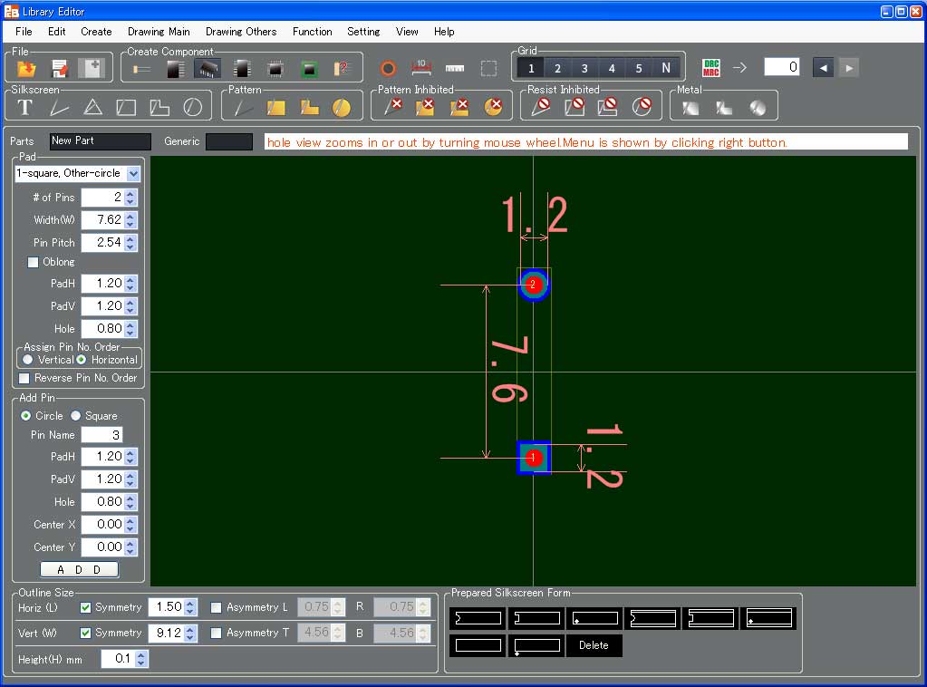Click the Vert Symmetry 9.12 spinner arrows
Viewport: 927px width, 687px height.
189,634
